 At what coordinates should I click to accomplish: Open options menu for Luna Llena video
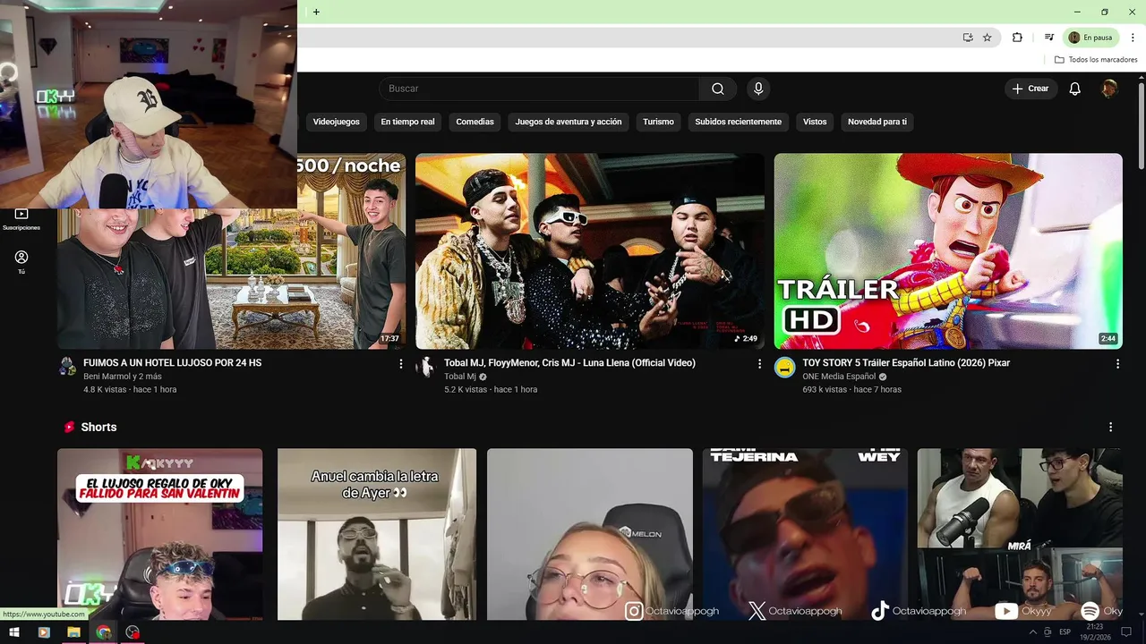pyautogui.click(x=759, y=364)
